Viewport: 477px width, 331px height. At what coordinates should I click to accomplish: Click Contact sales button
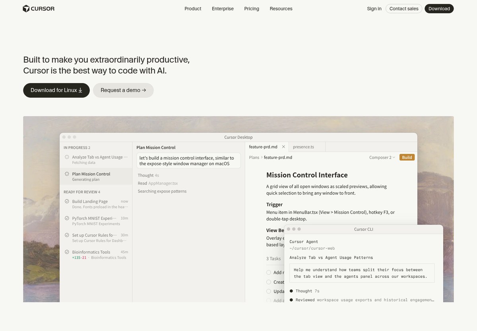pos(404,9)
